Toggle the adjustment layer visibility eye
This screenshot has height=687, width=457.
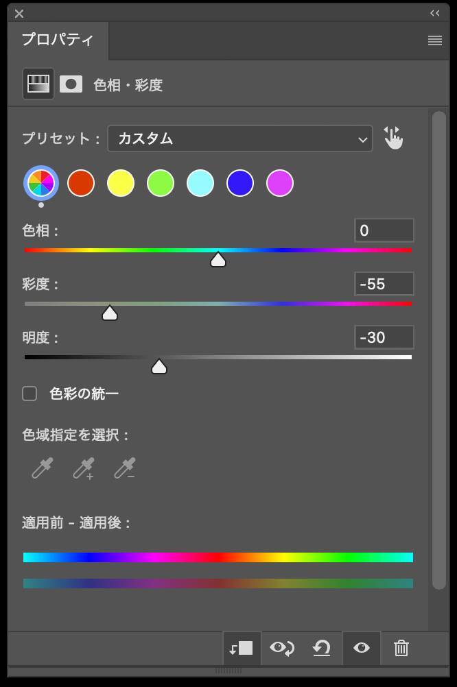(362, 648)
